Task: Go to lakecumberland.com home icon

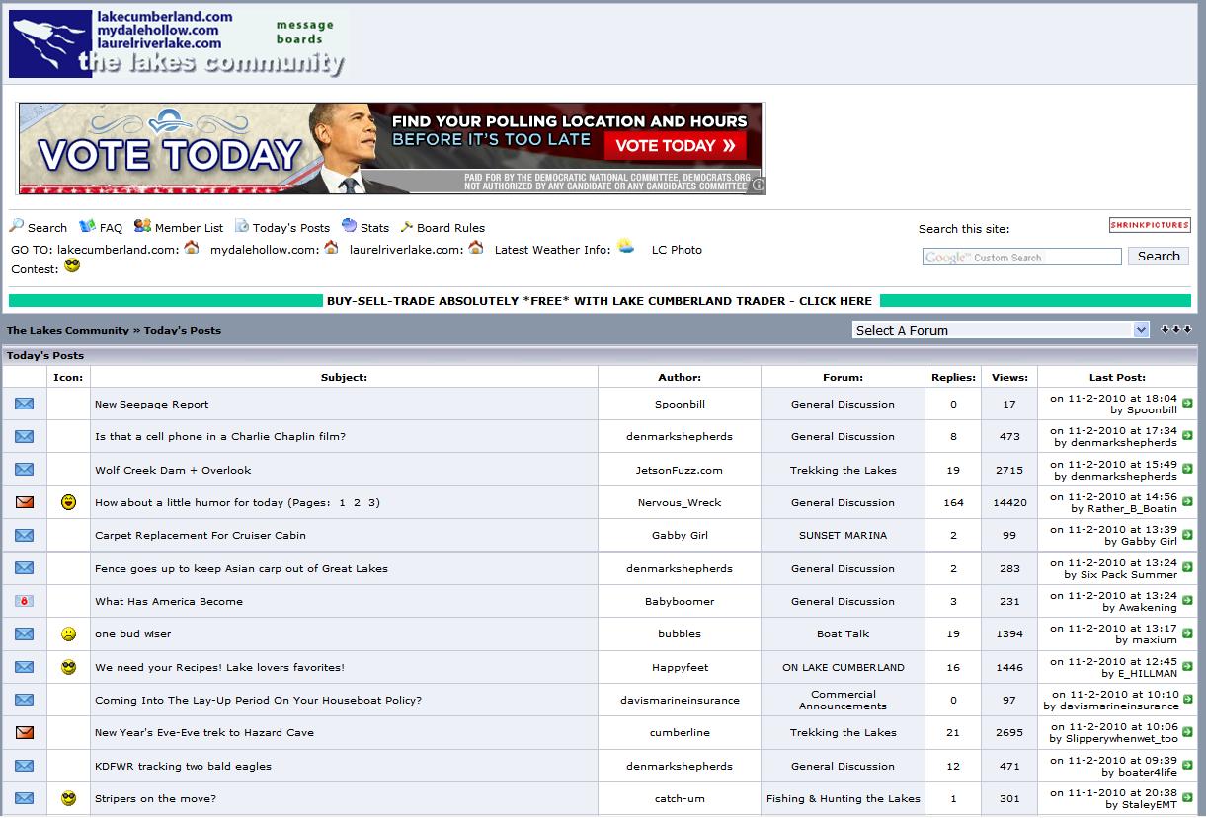Action: pos(192,248)
